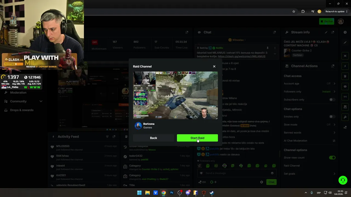351x197 pixels.
Task: Open the three-dot menu on the pinned message
Action: (275, 48)
